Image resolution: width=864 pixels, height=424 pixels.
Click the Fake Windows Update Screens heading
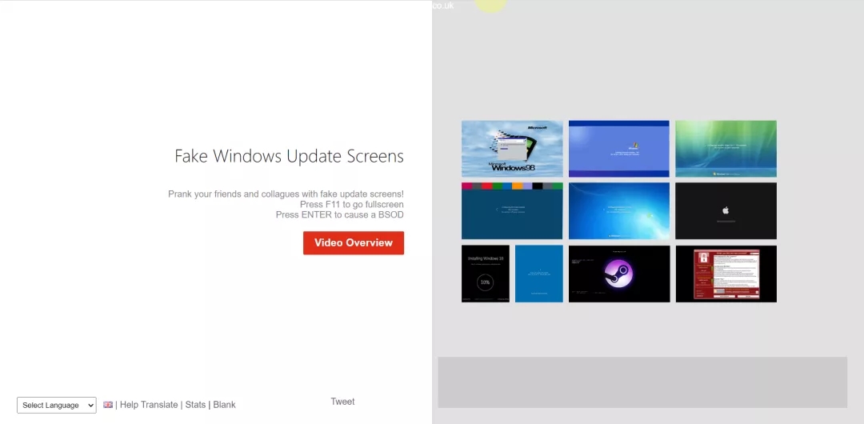pyautogui.click(x=290, y=156)
